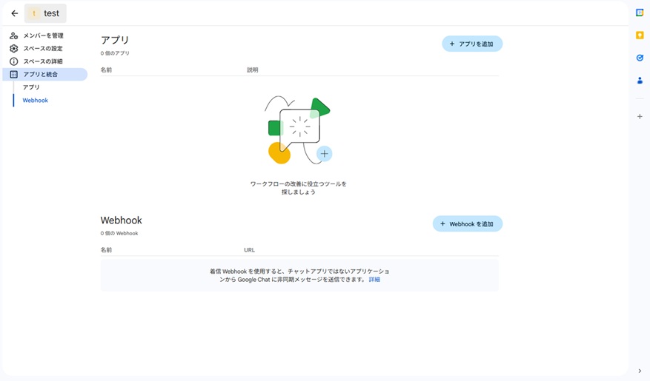Open Google Keep in side panel
The width and height of the screenshot is (650, 381).
coord(640,36)
